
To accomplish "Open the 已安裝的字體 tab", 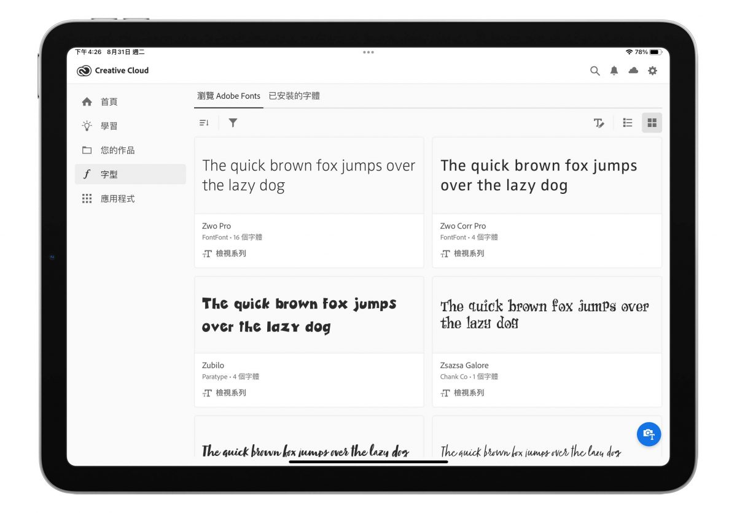I will [294, 96].
